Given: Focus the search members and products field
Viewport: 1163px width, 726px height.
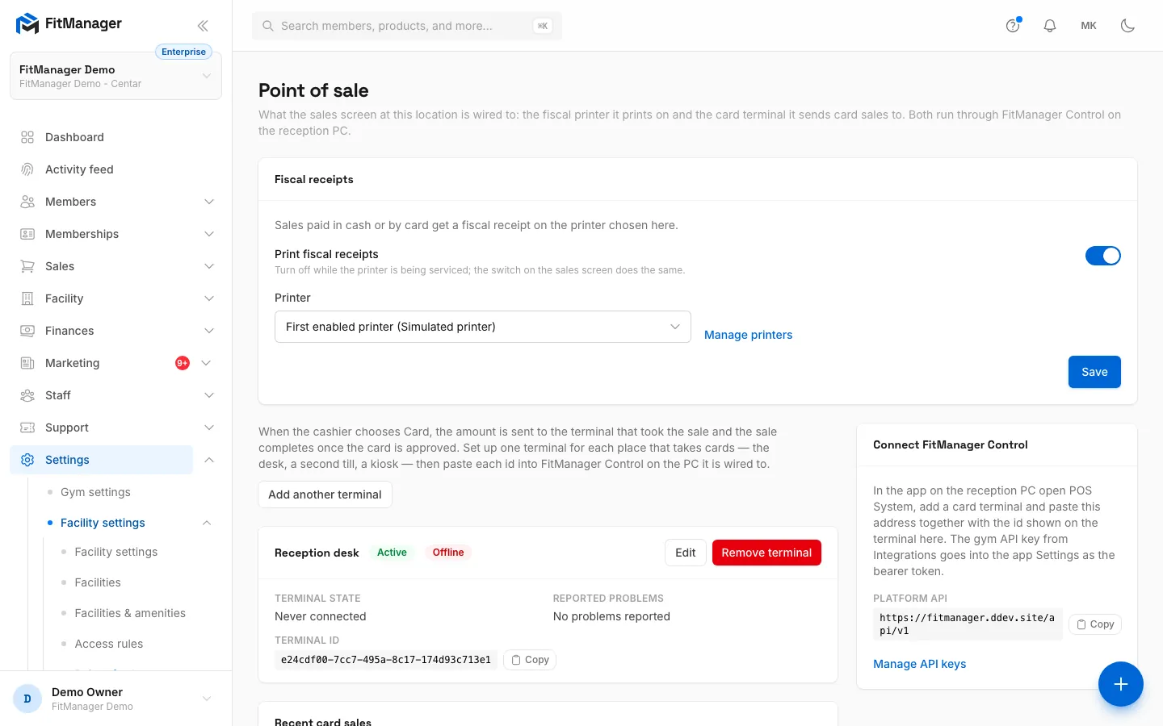Looking at the screenshot, I should pyautogui.click(x=407, y=26).
